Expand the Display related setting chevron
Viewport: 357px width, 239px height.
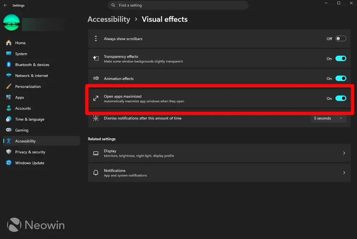[344, 153]
